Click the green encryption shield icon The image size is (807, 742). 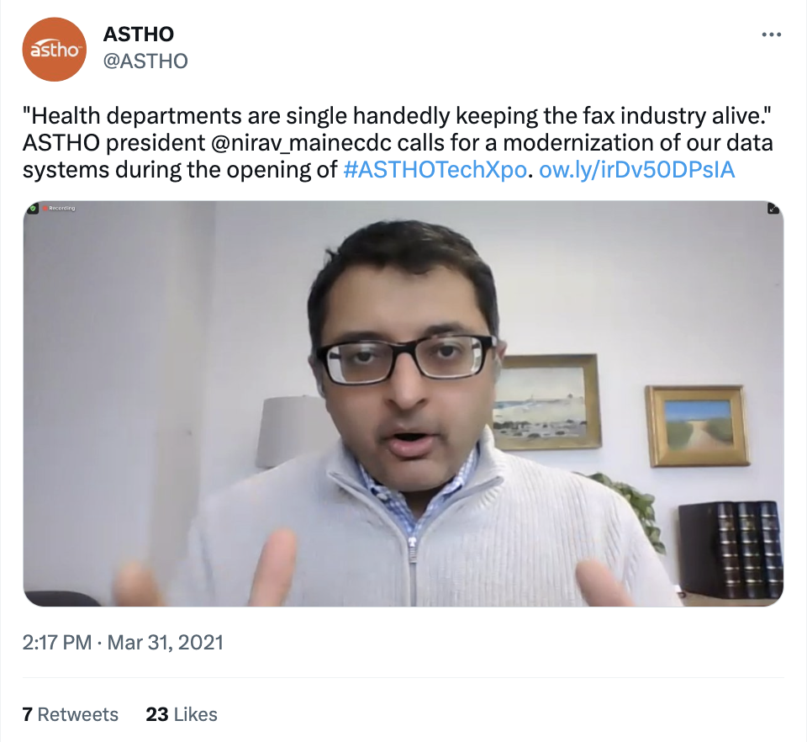point(33,208)
